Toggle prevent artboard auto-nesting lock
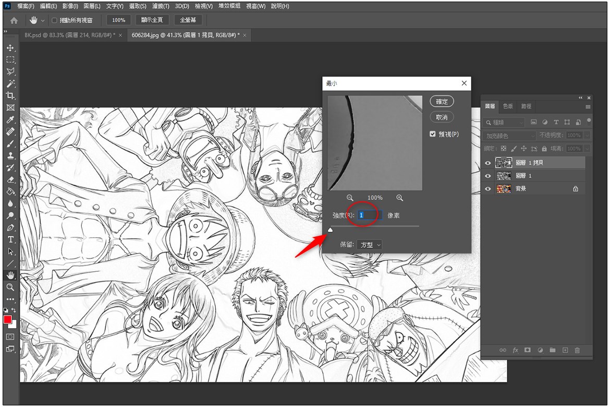 click(534, 148)
